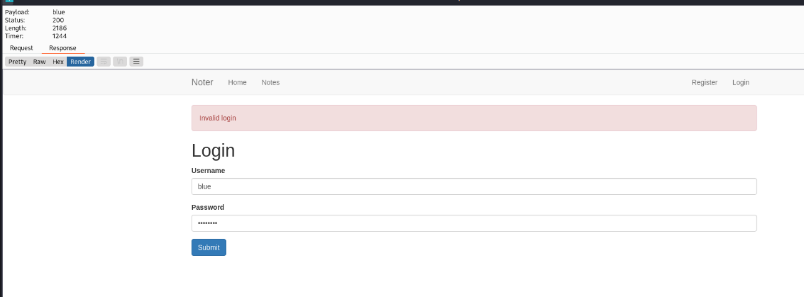Click the Invalid login alert banner

point(474,118)
